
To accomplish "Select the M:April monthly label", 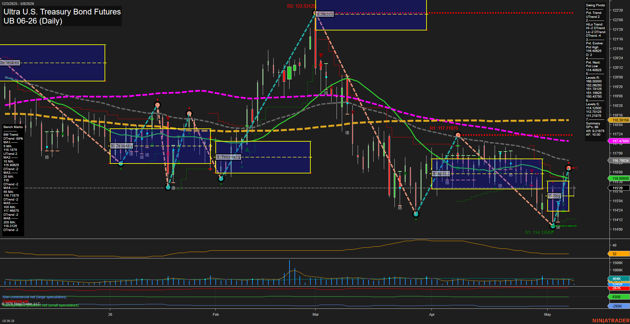I will click(x=441, y=173).
